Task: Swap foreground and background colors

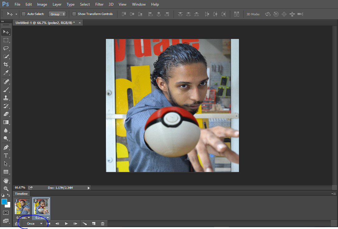Action: 8,195
